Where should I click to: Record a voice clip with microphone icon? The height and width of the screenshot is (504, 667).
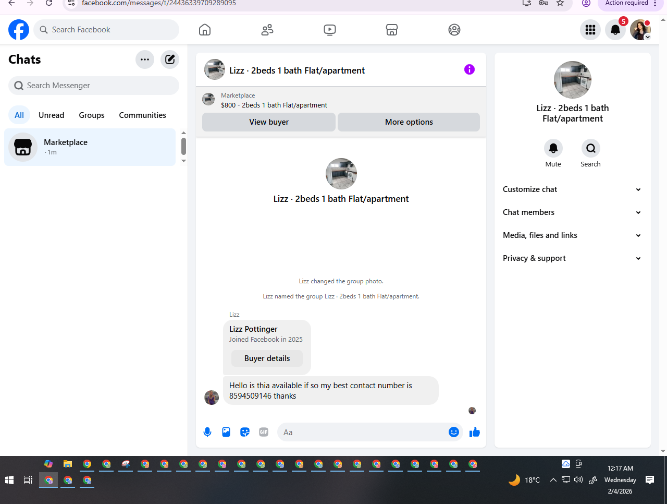(x=207, y=432)
